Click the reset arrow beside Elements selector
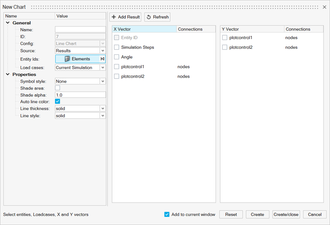This screenshot has height=225, width=330. pos(102,59)
